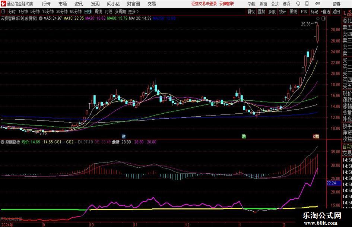This screenshot has width=352, height=227.
Task: Click the 29.38 high price annotation
Action: click(x=306, y=24)
